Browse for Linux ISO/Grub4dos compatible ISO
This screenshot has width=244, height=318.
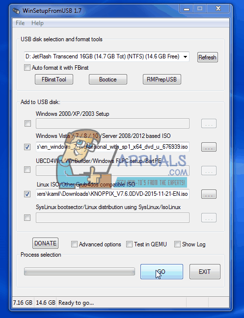coord(209,194)
